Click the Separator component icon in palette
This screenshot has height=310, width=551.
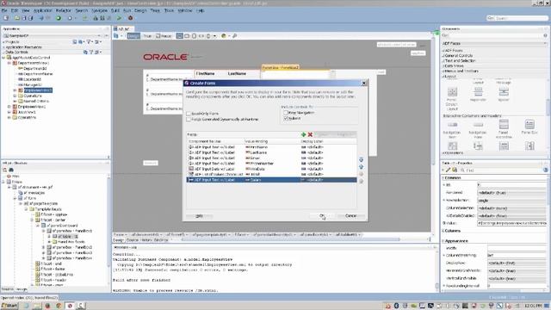[x=478, y=92]
